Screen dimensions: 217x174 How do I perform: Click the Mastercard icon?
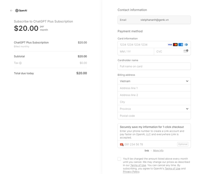coord(175,45)
